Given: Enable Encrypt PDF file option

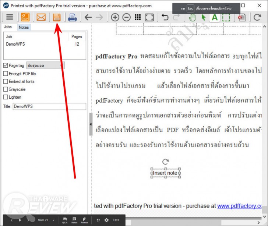Looking at the screenshot, I should tap(6, 74).
